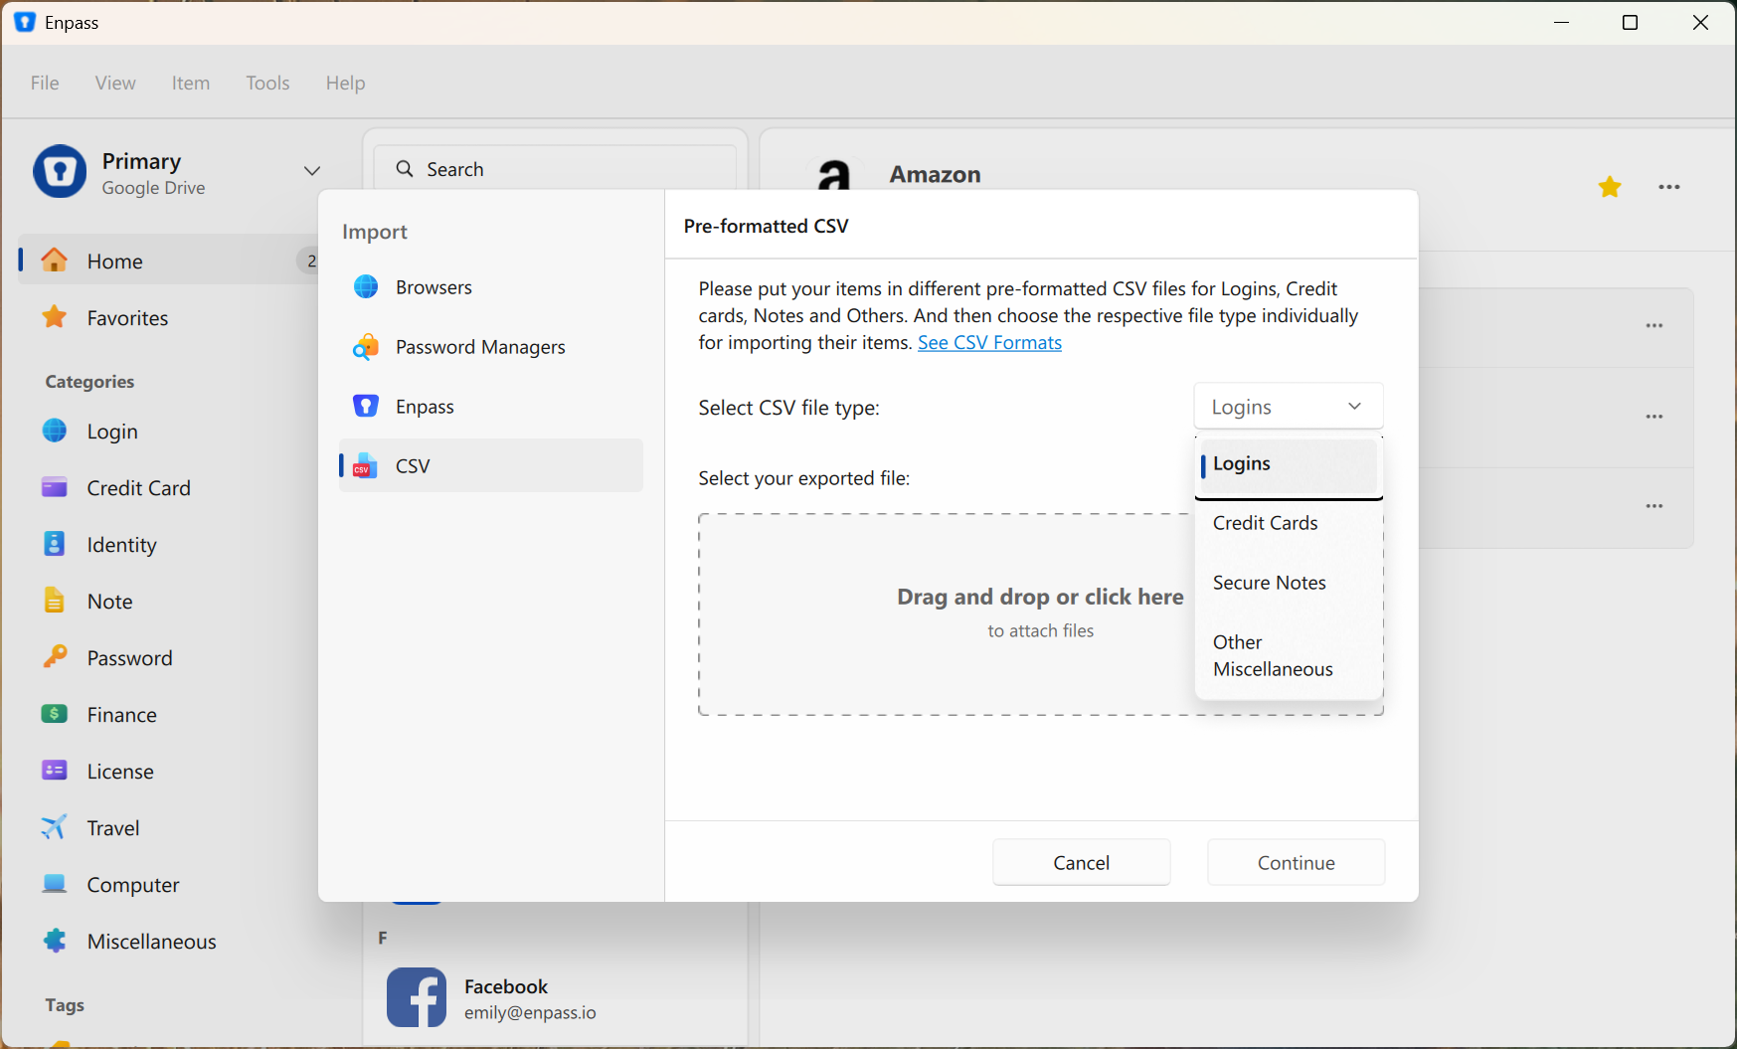Image resolution: width=1737 pixels, height=1049 pixels.
Task: Click the License card icon
Action: (55, 771)
